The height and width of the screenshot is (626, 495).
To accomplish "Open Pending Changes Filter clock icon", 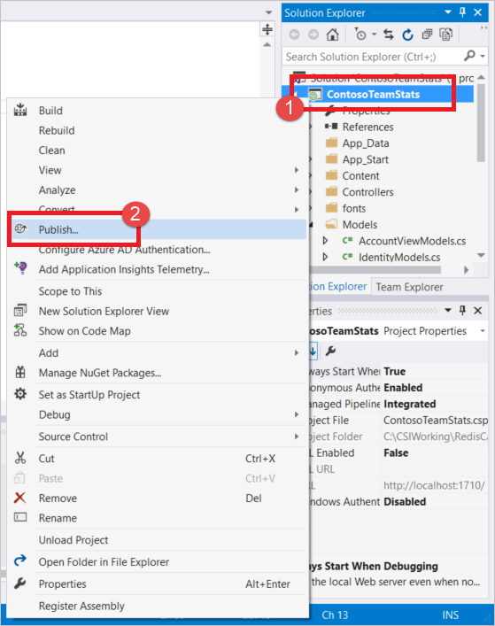I will 360,35.
